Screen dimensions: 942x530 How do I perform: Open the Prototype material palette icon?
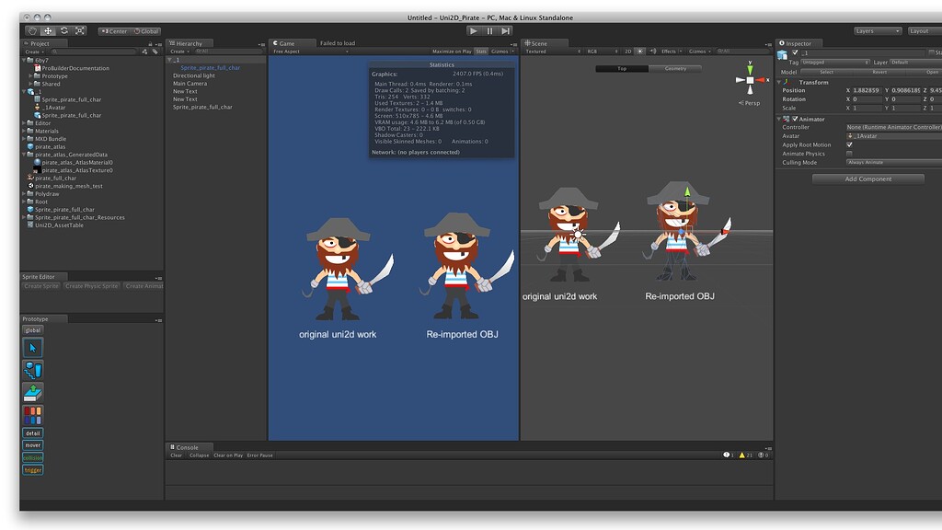[32, 414]
